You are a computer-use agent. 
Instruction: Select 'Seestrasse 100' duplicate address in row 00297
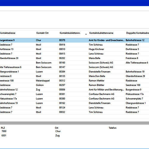(x=133, y=85)
